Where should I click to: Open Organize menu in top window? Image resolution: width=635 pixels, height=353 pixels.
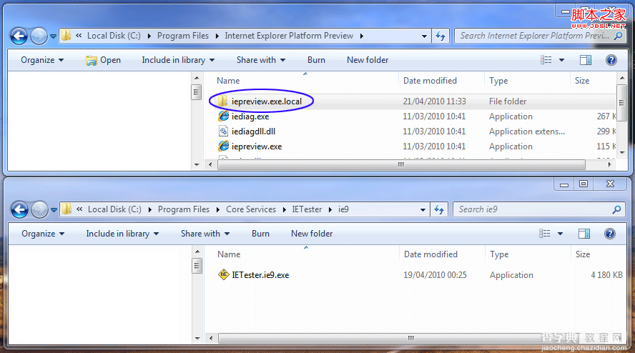pyautogui.click(x=42, y=60)
